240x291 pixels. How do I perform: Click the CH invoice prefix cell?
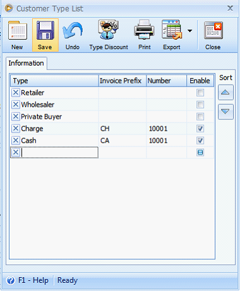(123, 129)
